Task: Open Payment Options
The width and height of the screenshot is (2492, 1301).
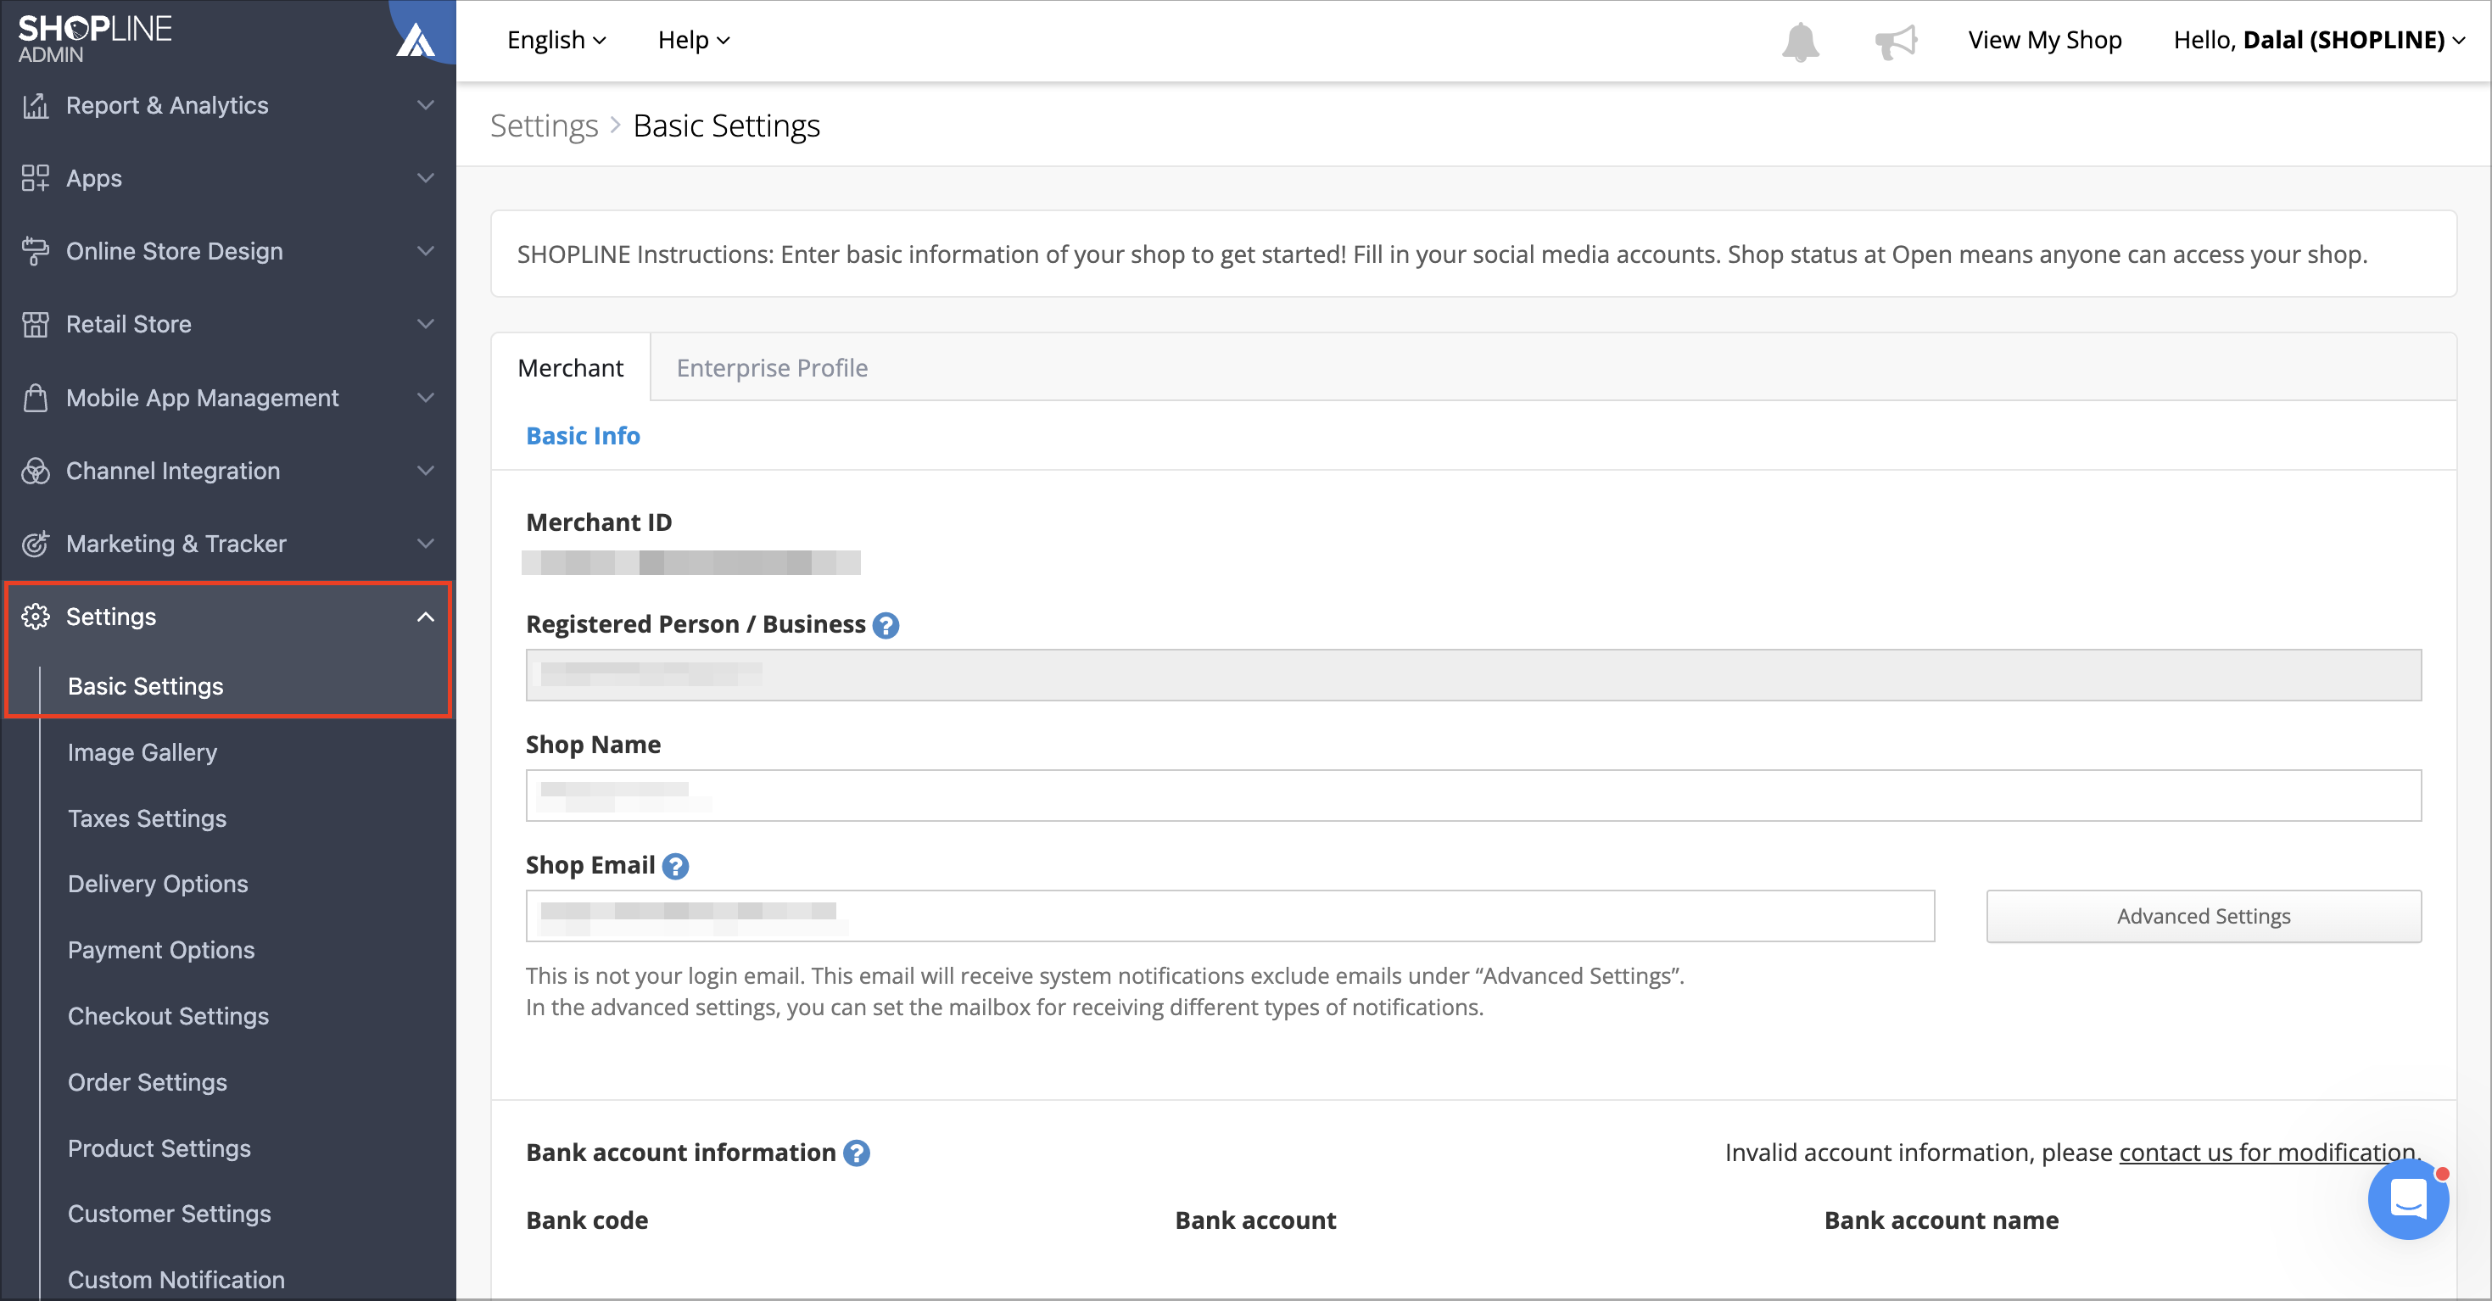Action: (x=161, y=950)
